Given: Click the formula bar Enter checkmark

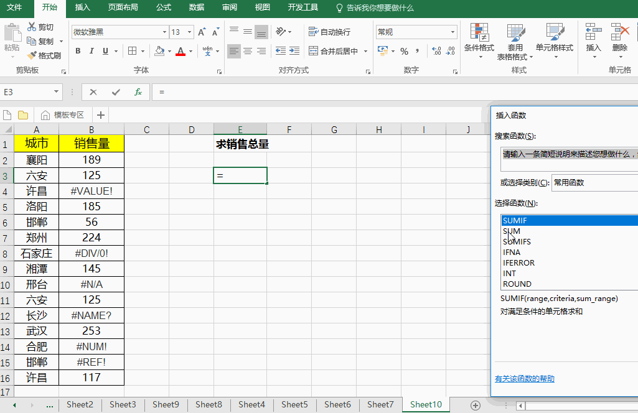Looking at the screenshot, I should pyautogui.click(x=116, y=92).
